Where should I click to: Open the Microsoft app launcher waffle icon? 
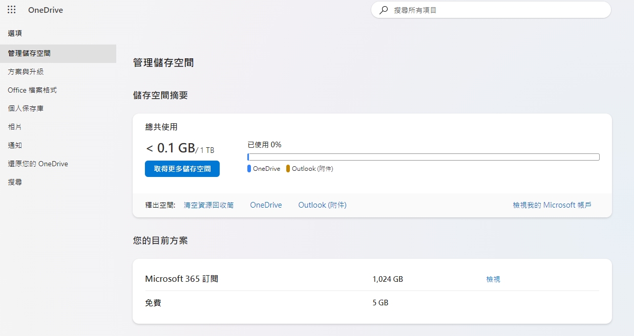11,10
